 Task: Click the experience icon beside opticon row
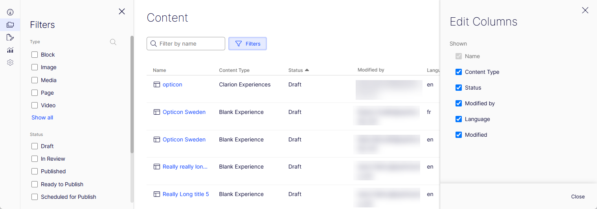click(x=156, y=84)
